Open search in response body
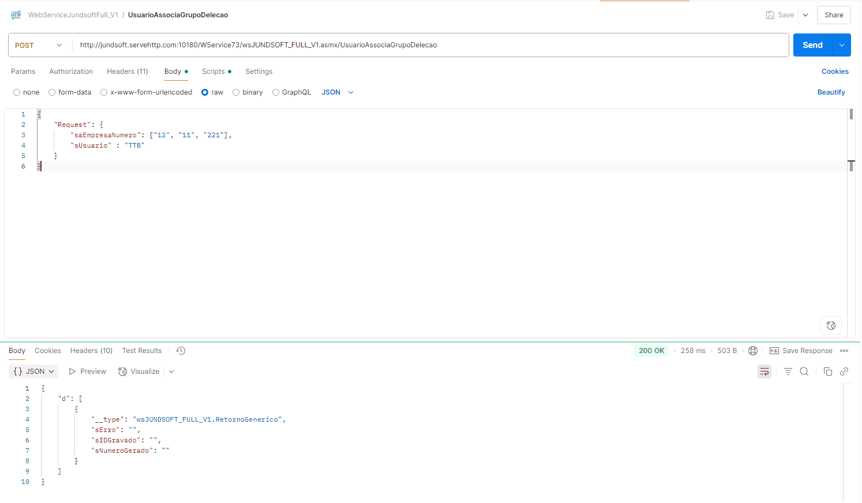Viewport: 862px width, 503px height. coord(804,371)
